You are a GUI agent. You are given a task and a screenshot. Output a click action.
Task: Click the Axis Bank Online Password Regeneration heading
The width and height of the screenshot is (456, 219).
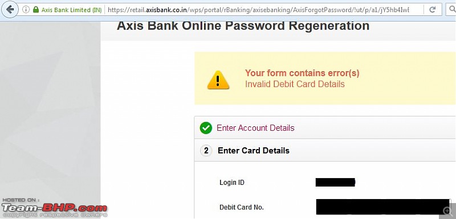coord(243,26)
